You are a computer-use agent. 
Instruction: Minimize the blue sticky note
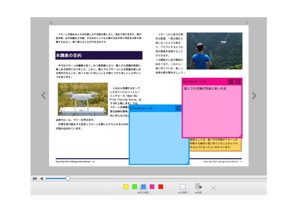[178, 108]
